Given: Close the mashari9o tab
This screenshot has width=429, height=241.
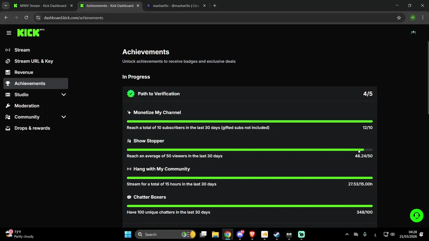Looking at the screenshot, I should [204, 6].
